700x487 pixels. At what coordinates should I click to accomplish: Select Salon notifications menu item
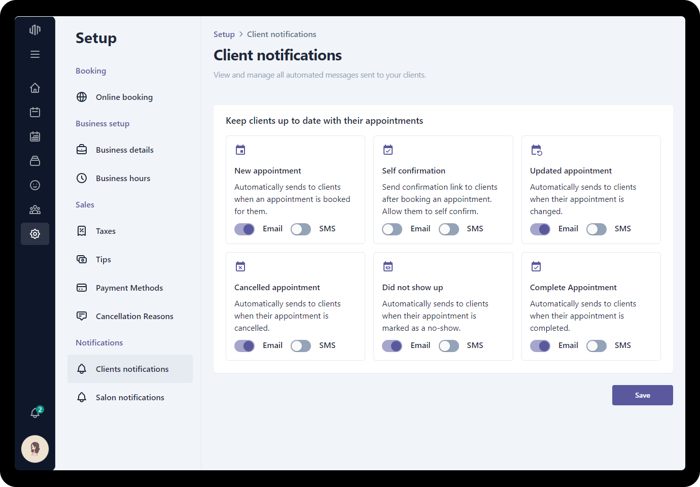click(130, 397)
